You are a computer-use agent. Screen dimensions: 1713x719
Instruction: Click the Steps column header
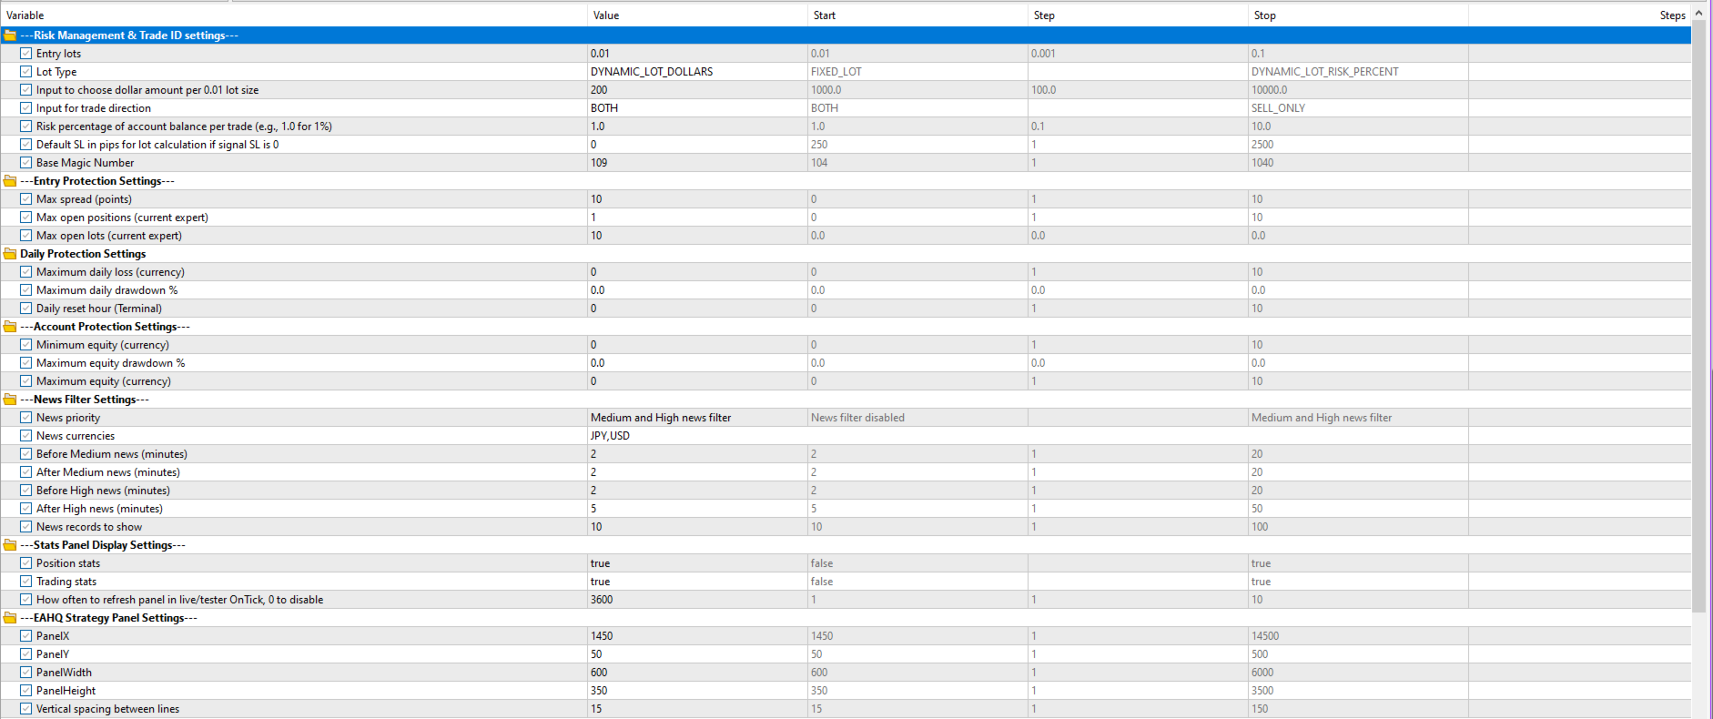click(1578, 15)
